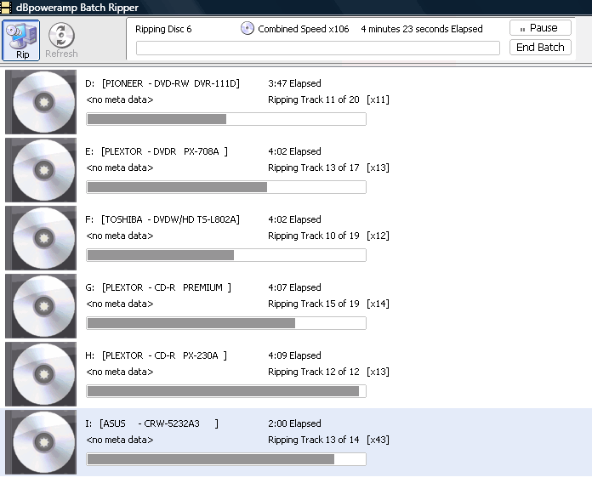The width and height of the screenshot is (592, 483).
Task: Click 'Combined Speed x106' text
Action: 304,29
